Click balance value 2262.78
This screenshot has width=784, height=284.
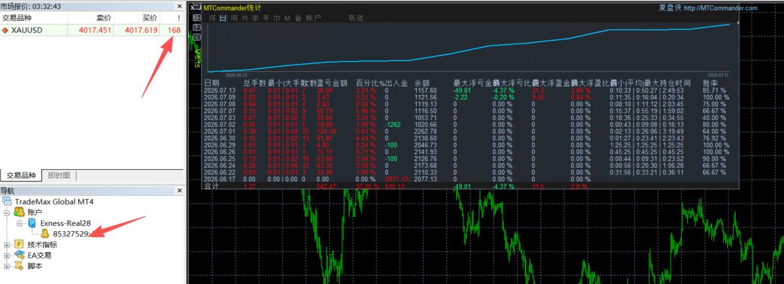[425, 132]
